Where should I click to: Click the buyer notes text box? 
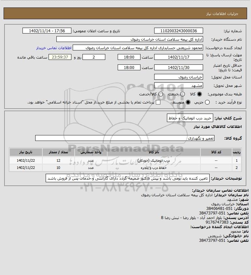coord(127,178)
